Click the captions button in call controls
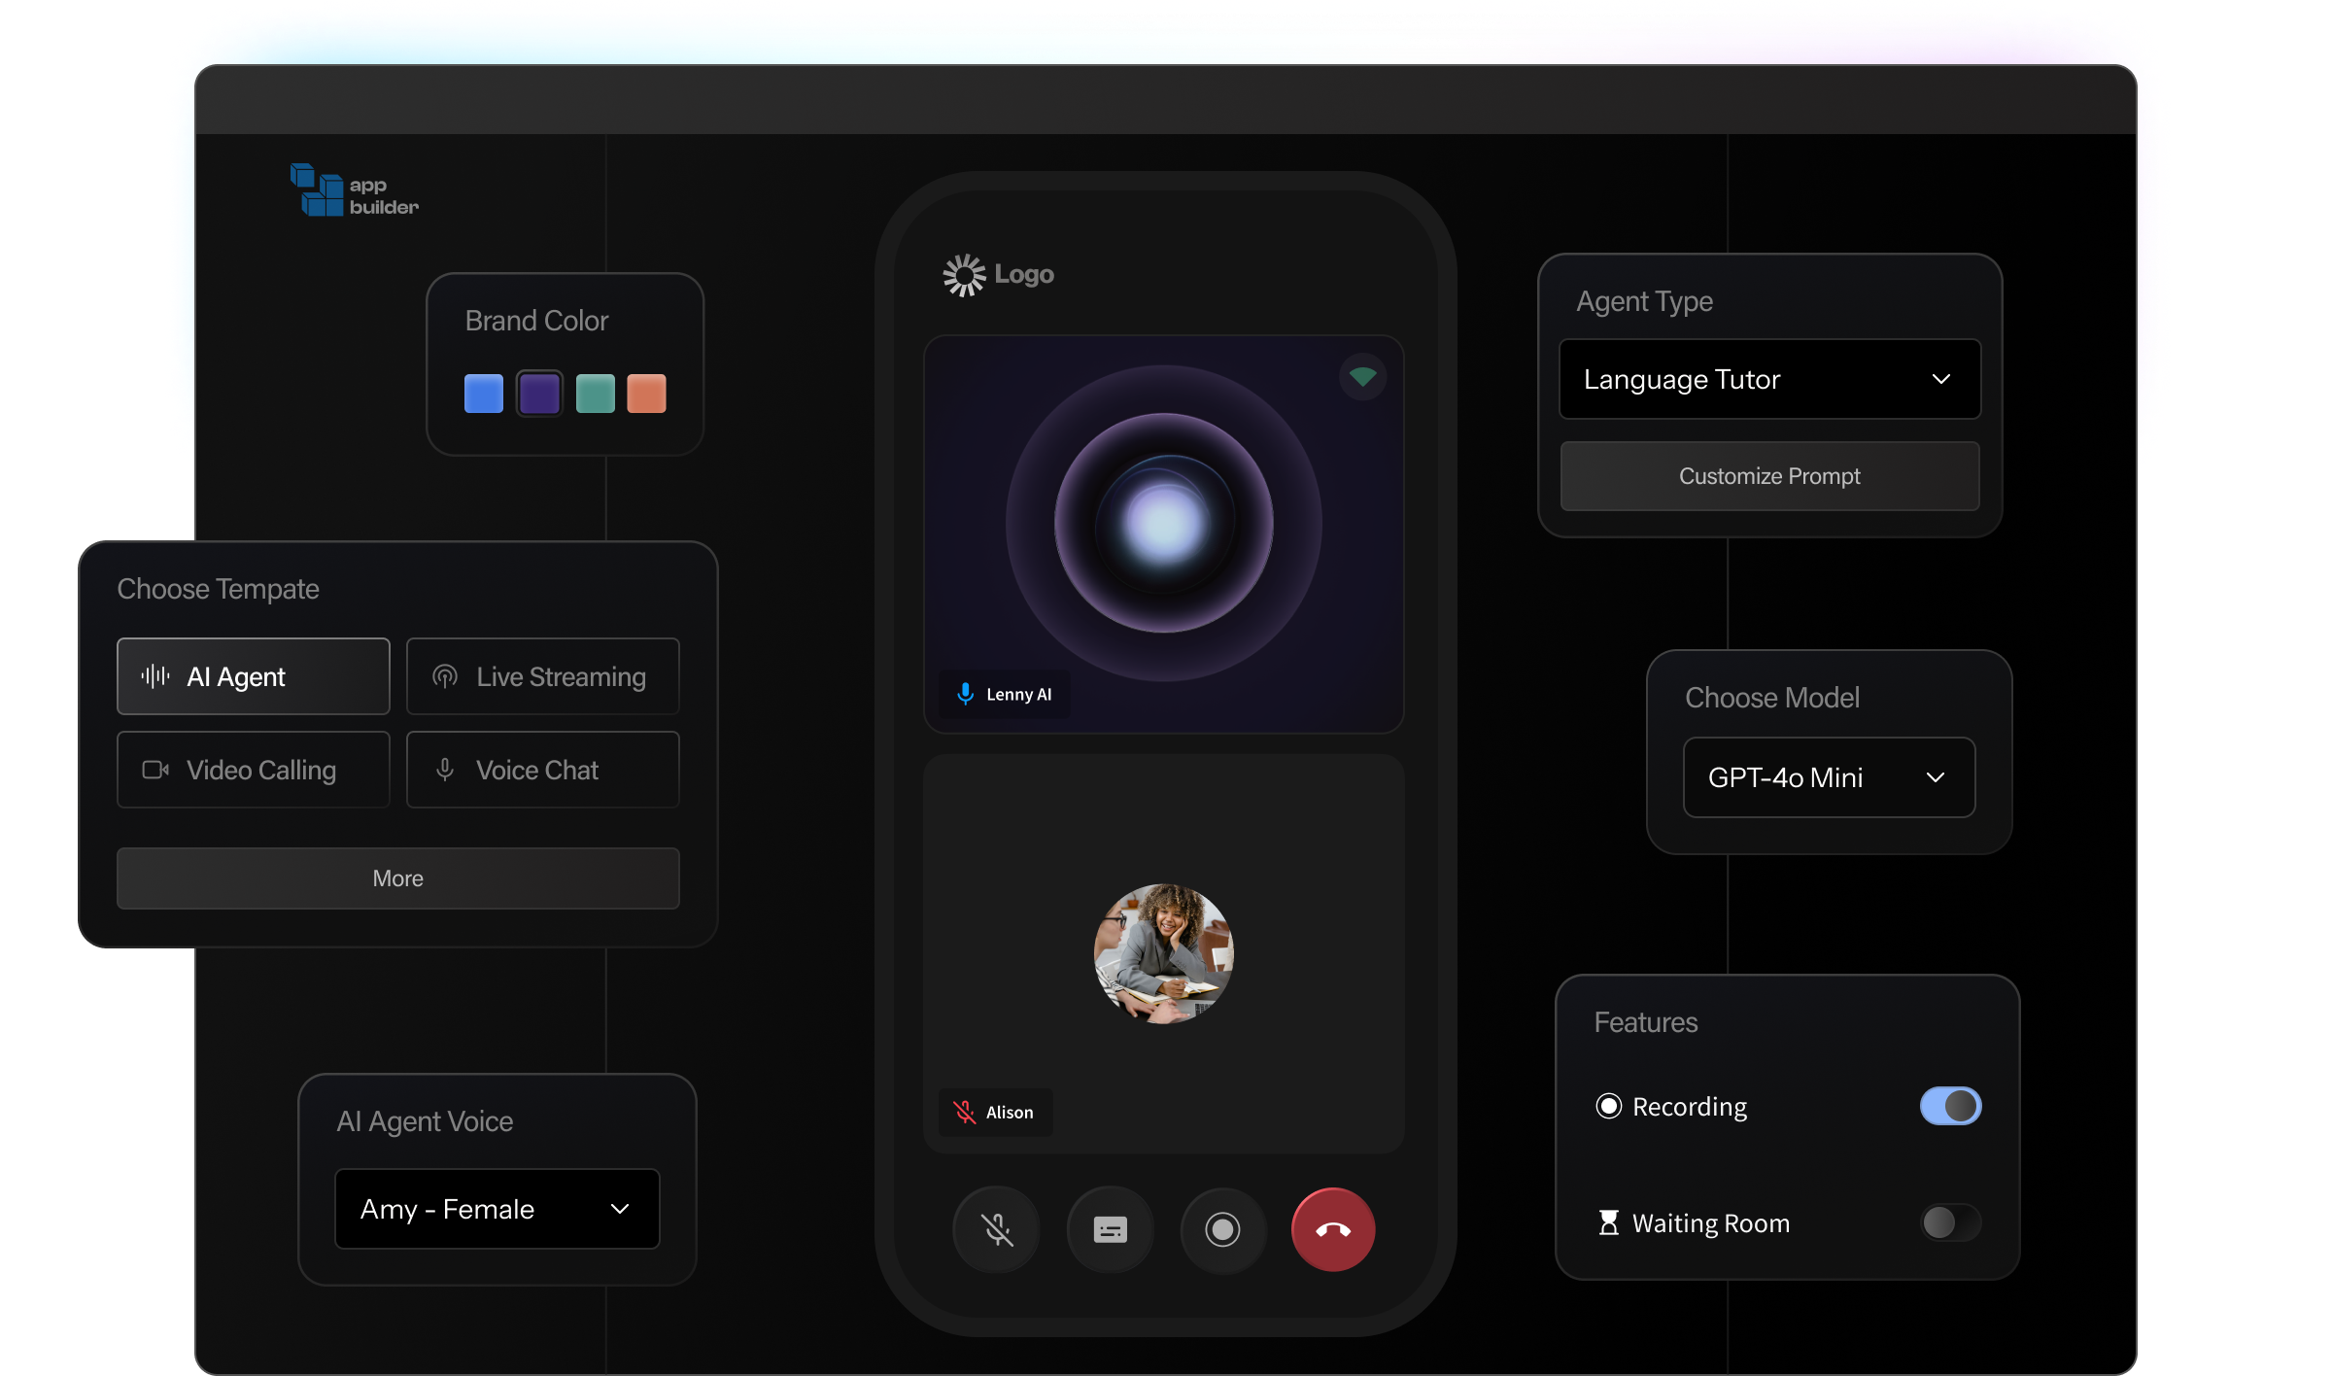 click(1110, 1229)
